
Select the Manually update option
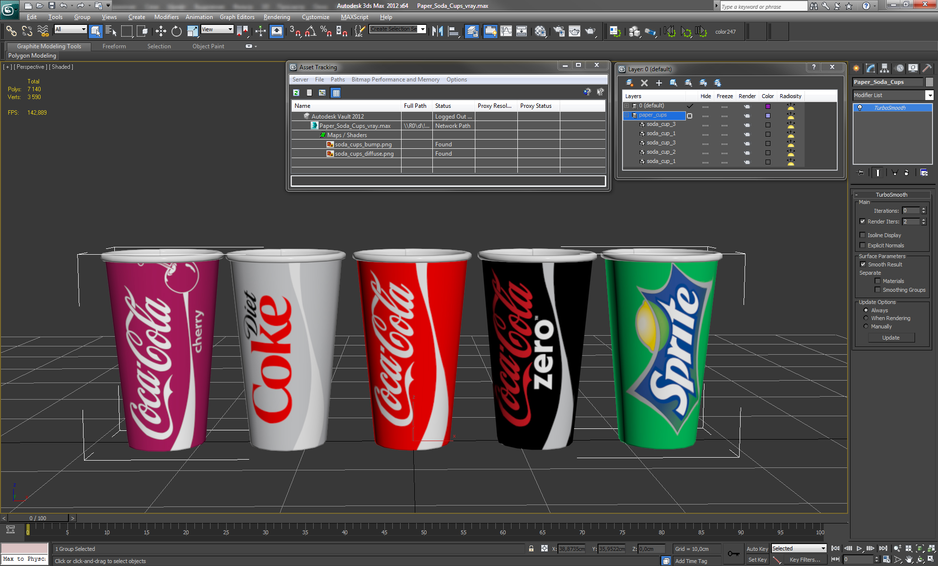[866, 326]
